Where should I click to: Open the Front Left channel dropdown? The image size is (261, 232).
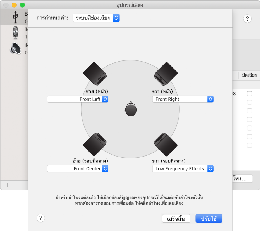78,99
